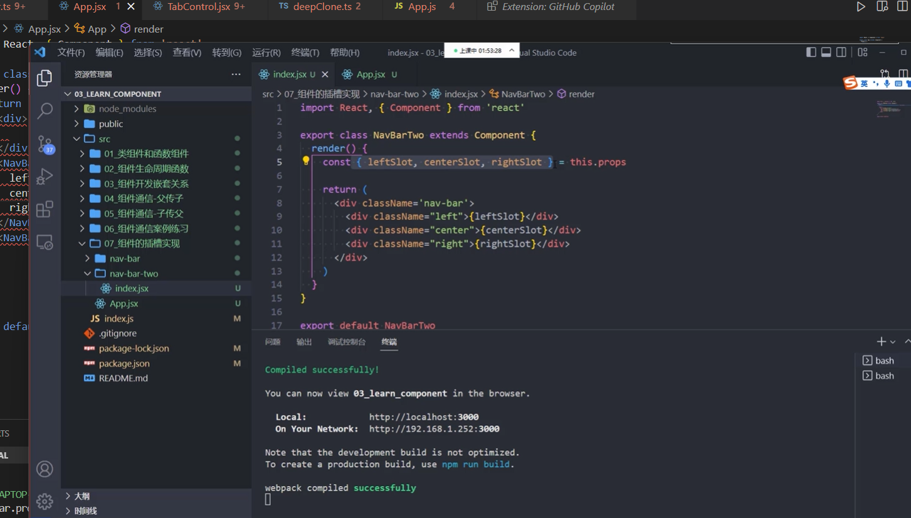Image resolution: width=911 pixels, height=518 pixels.
Task: Switch to the App.jsx editor tab
Action: (x=371, y=75)
